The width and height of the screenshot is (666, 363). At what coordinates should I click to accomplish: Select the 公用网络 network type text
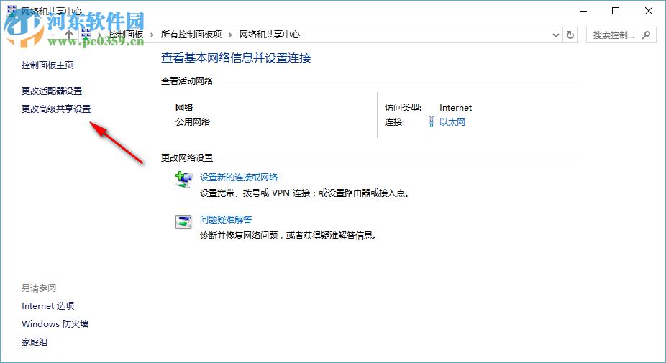point(193,122)
